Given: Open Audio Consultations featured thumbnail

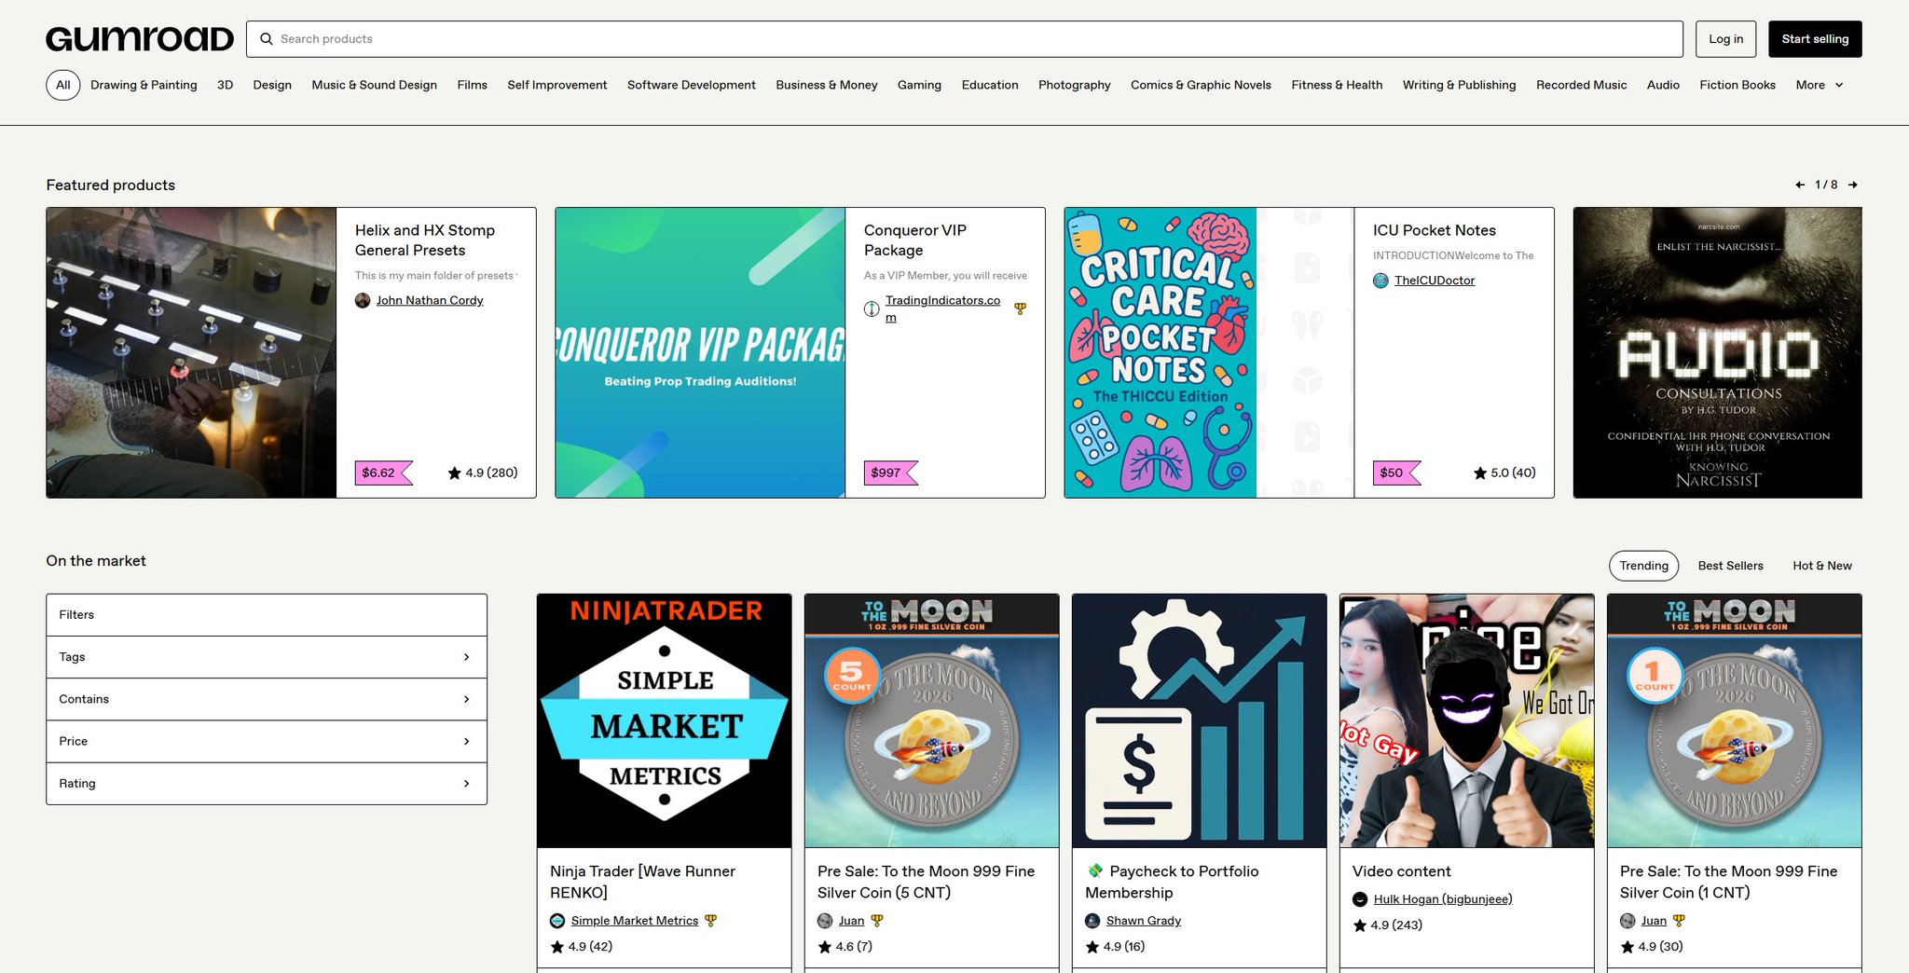Looking at the screenshot, I should 1718,352.
